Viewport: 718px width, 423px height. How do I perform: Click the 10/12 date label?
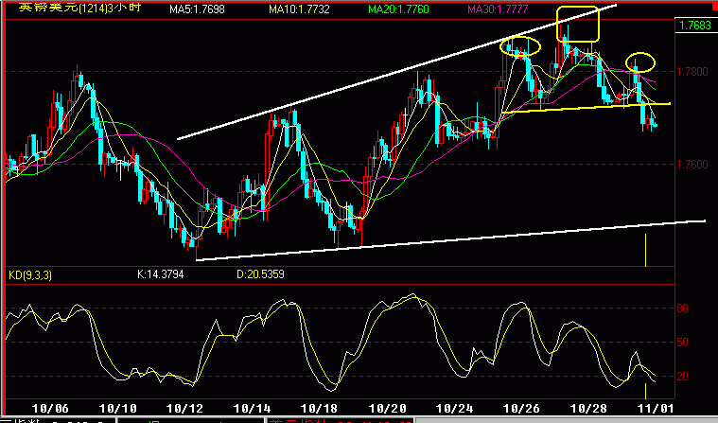pyautogui.click(x=184, y=408)
